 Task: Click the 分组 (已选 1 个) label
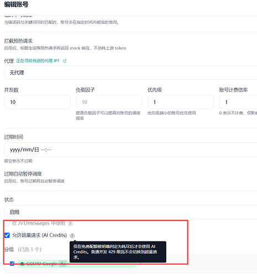click(23, 249)
